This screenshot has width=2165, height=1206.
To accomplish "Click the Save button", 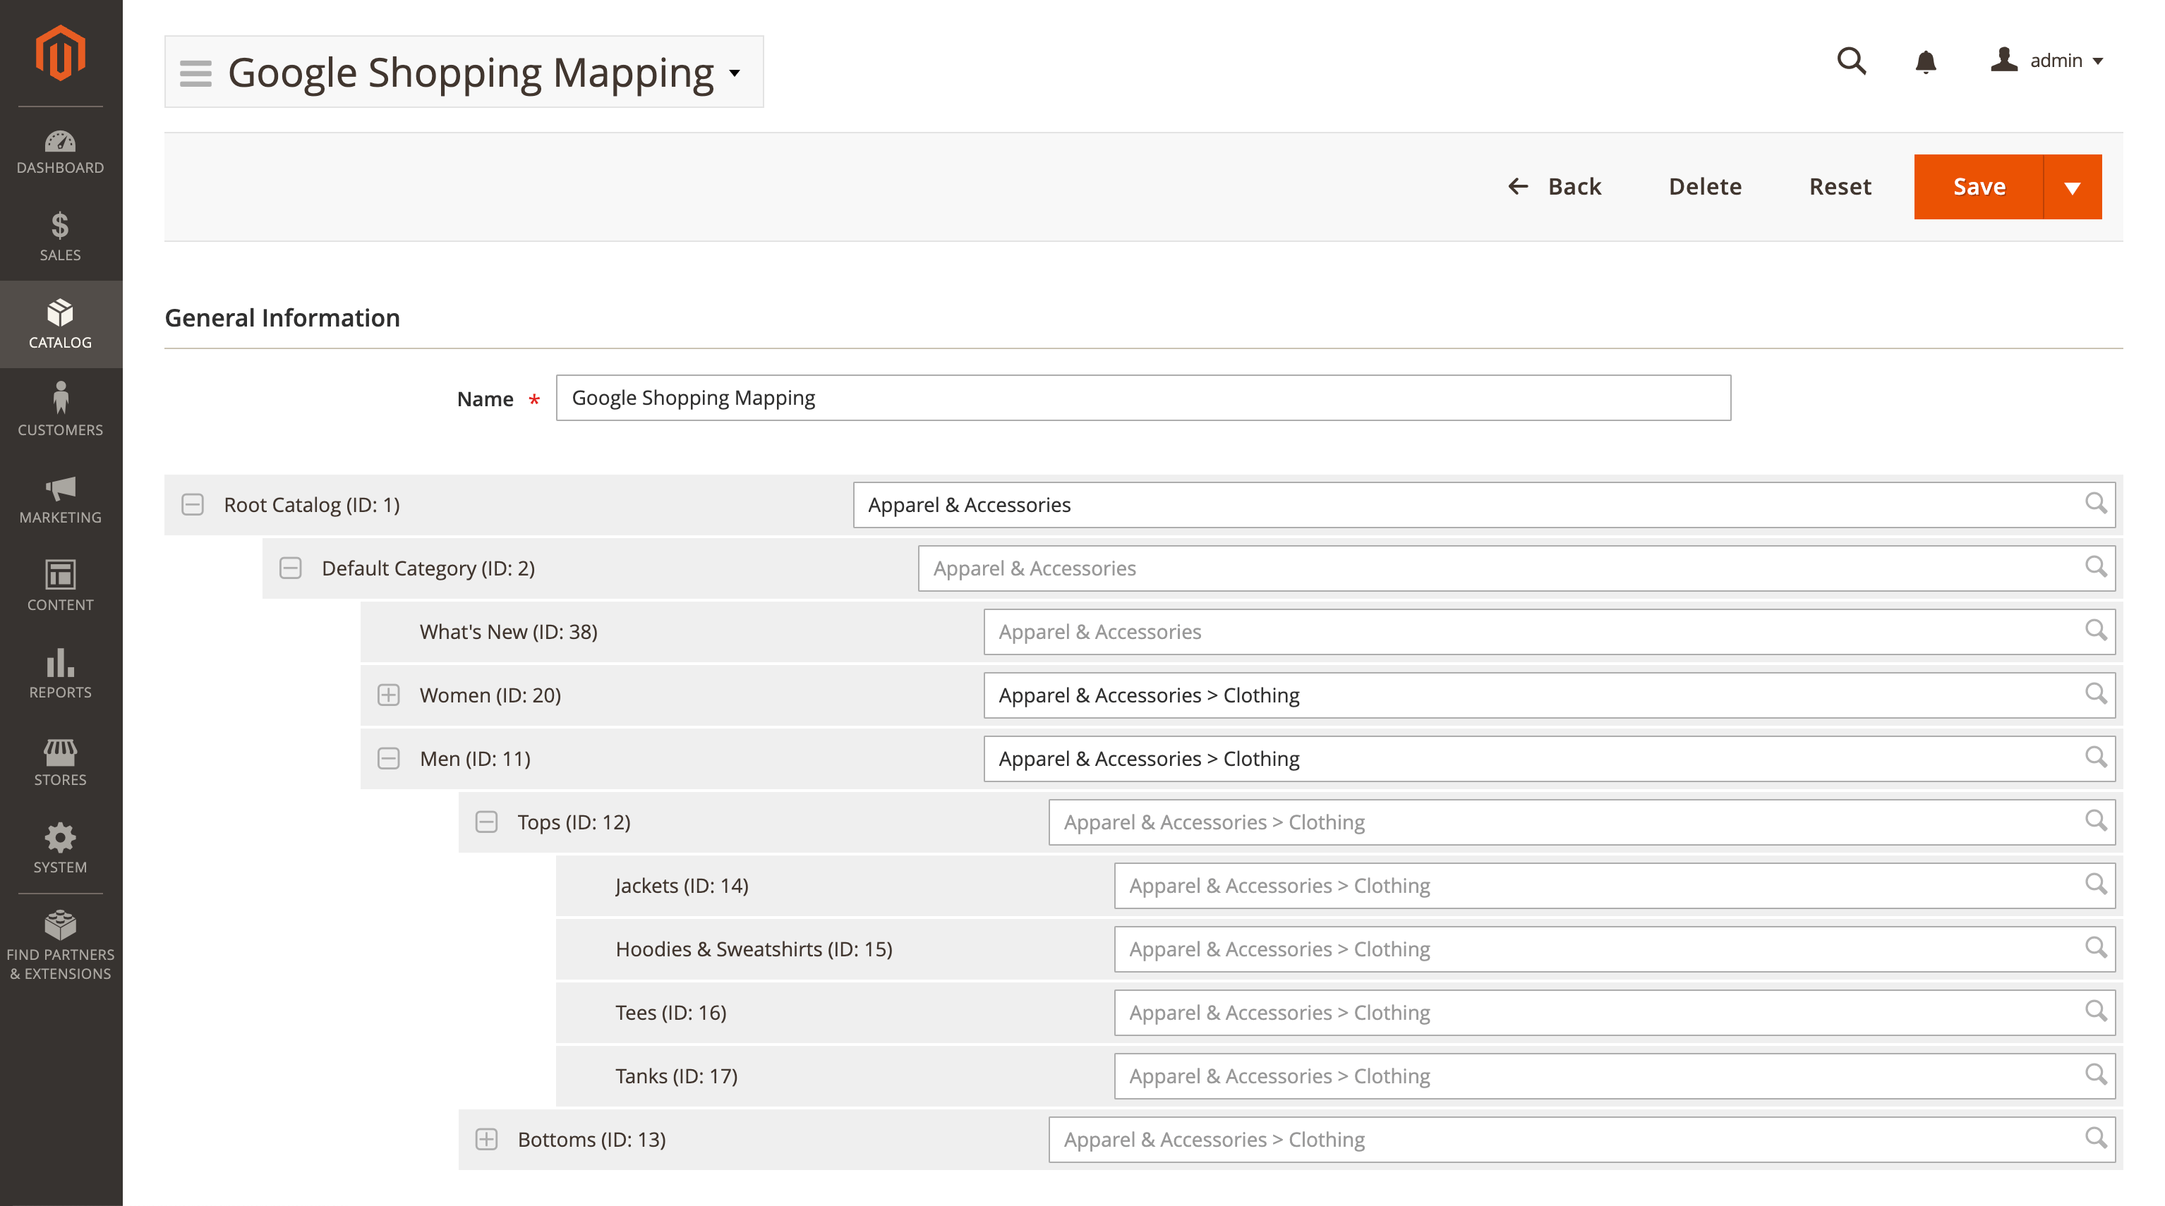I will click(x=1979, y=185).
